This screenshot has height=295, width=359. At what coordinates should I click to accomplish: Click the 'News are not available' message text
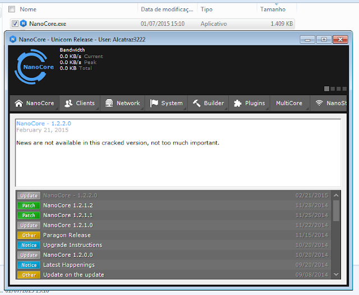[118, 143]
